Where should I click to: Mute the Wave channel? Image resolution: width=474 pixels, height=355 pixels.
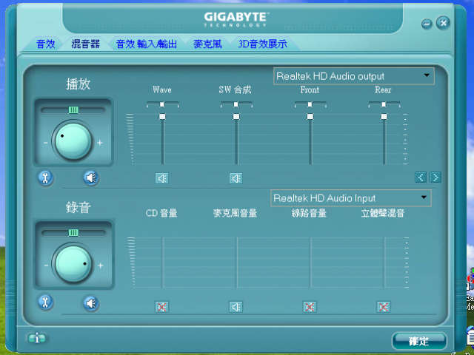coord(162,178)
